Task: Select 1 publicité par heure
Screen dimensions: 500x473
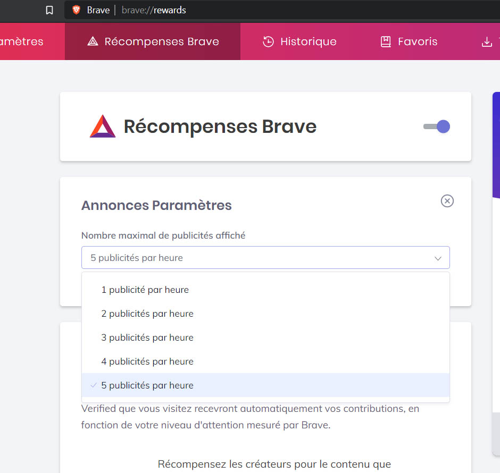Action: coord(265,290)
